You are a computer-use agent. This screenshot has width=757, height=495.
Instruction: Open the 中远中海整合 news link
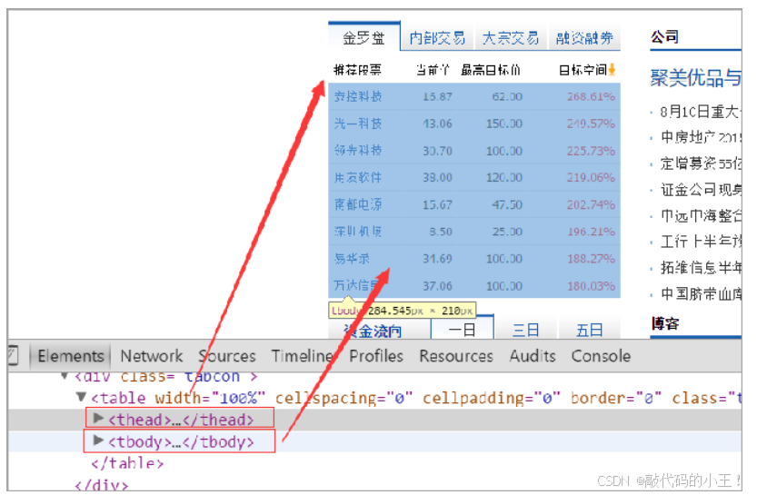(701, 215)
